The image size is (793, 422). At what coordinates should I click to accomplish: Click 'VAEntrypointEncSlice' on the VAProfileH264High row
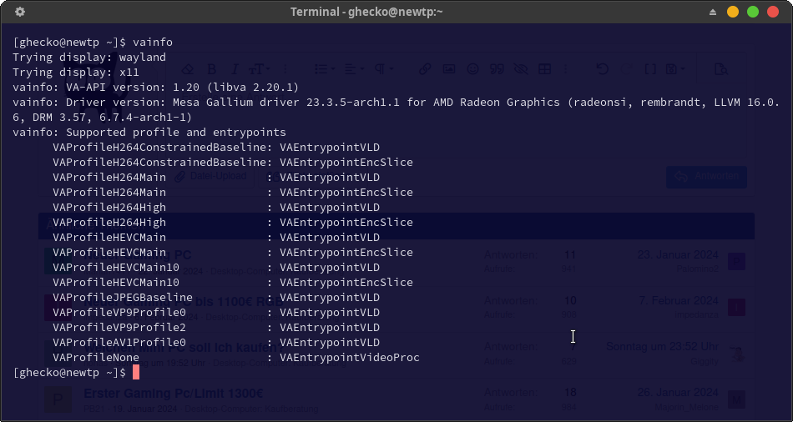click(346, 223)
